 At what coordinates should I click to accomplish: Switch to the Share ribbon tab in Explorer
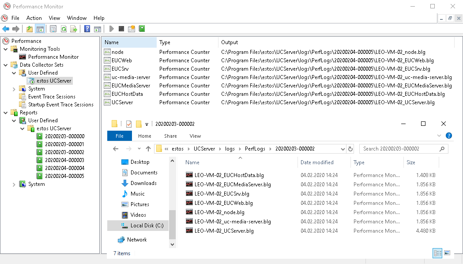tap(170, 136)
